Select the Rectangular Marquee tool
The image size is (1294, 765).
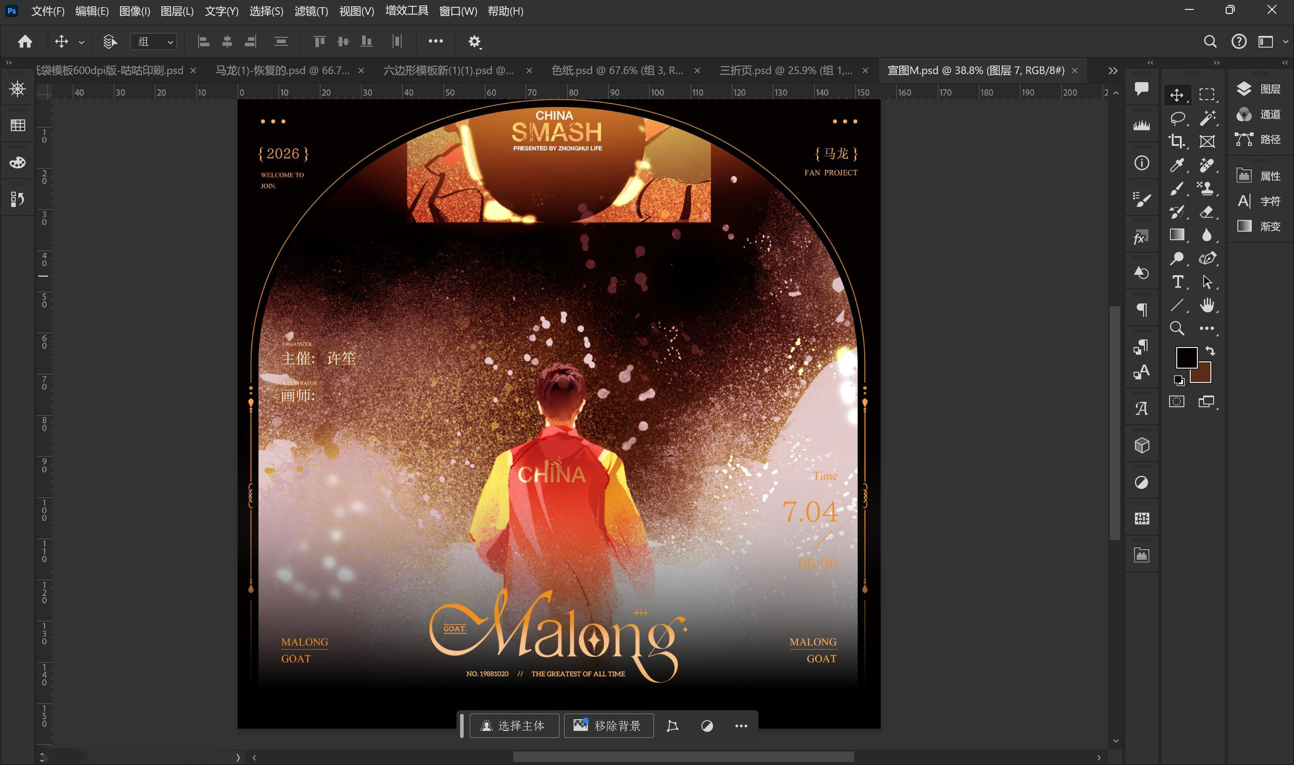click(x=1206, y=95)
